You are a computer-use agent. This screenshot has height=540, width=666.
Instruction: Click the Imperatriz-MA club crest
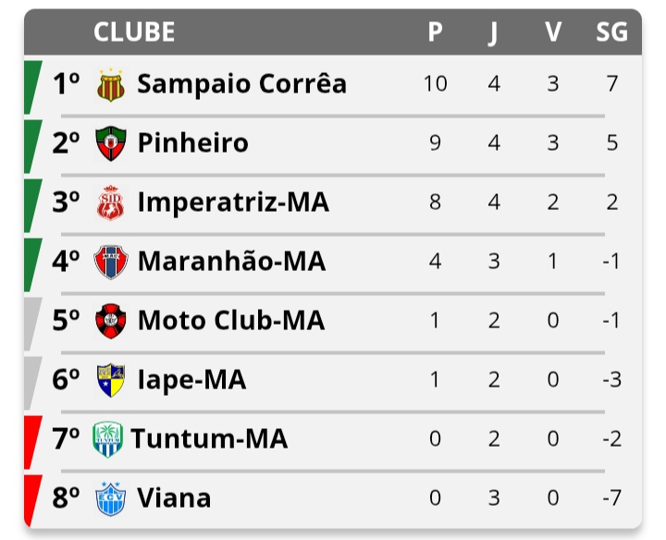[110, 202]
